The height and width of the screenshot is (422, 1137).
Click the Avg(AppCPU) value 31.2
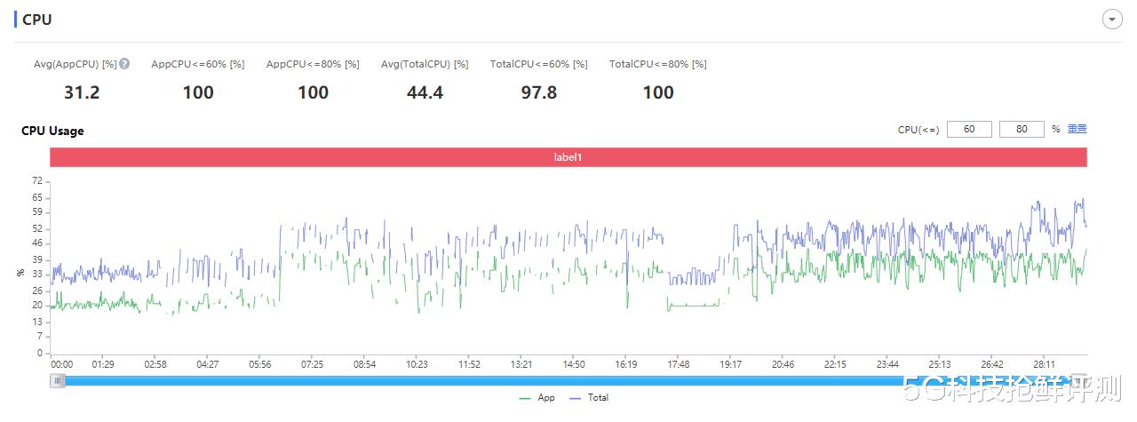point(82,92)
